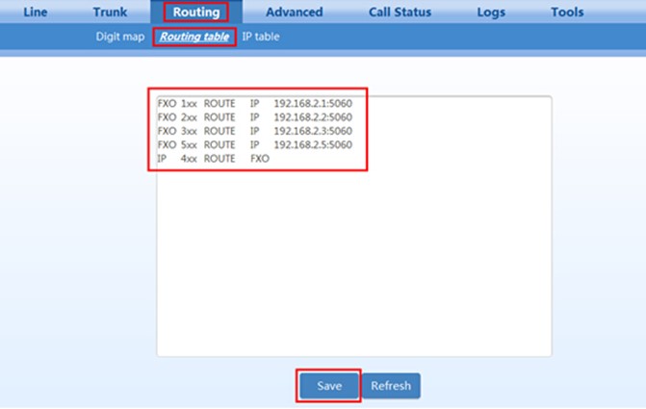Place cursor on the 1xx pattern text

[189, 102]
